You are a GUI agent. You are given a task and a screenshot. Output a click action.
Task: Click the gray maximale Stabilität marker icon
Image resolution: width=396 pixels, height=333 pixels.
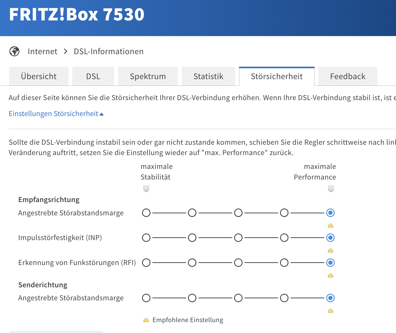pyautogui.click(x=146, y=189)
